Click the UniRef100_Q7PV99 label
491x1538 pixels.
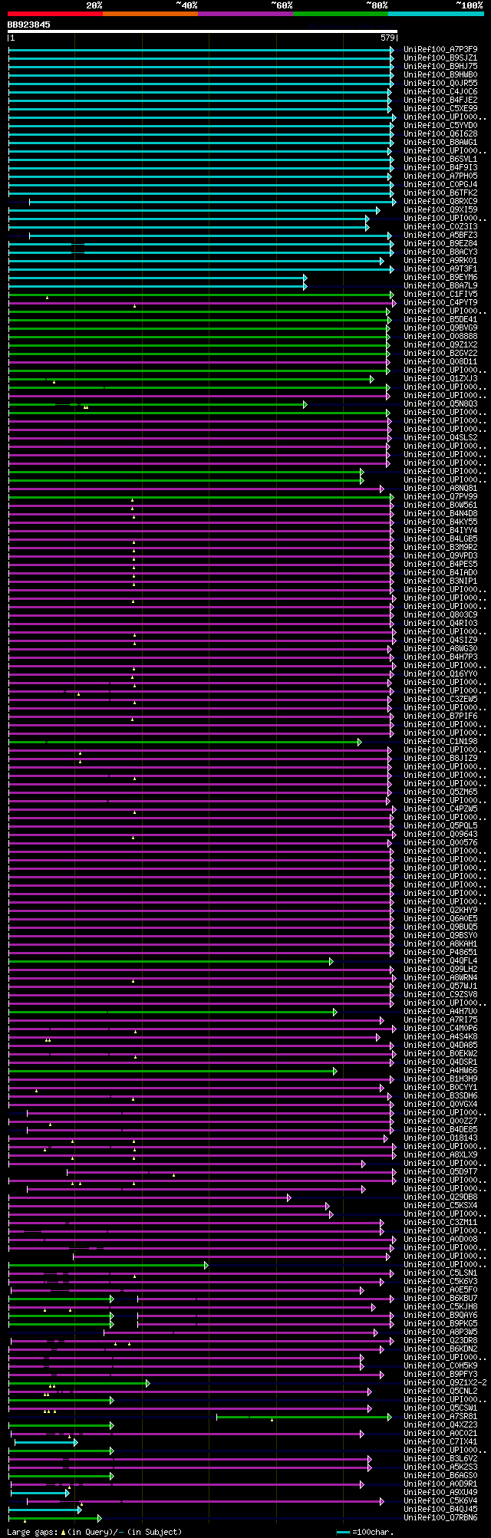(440, 496)
